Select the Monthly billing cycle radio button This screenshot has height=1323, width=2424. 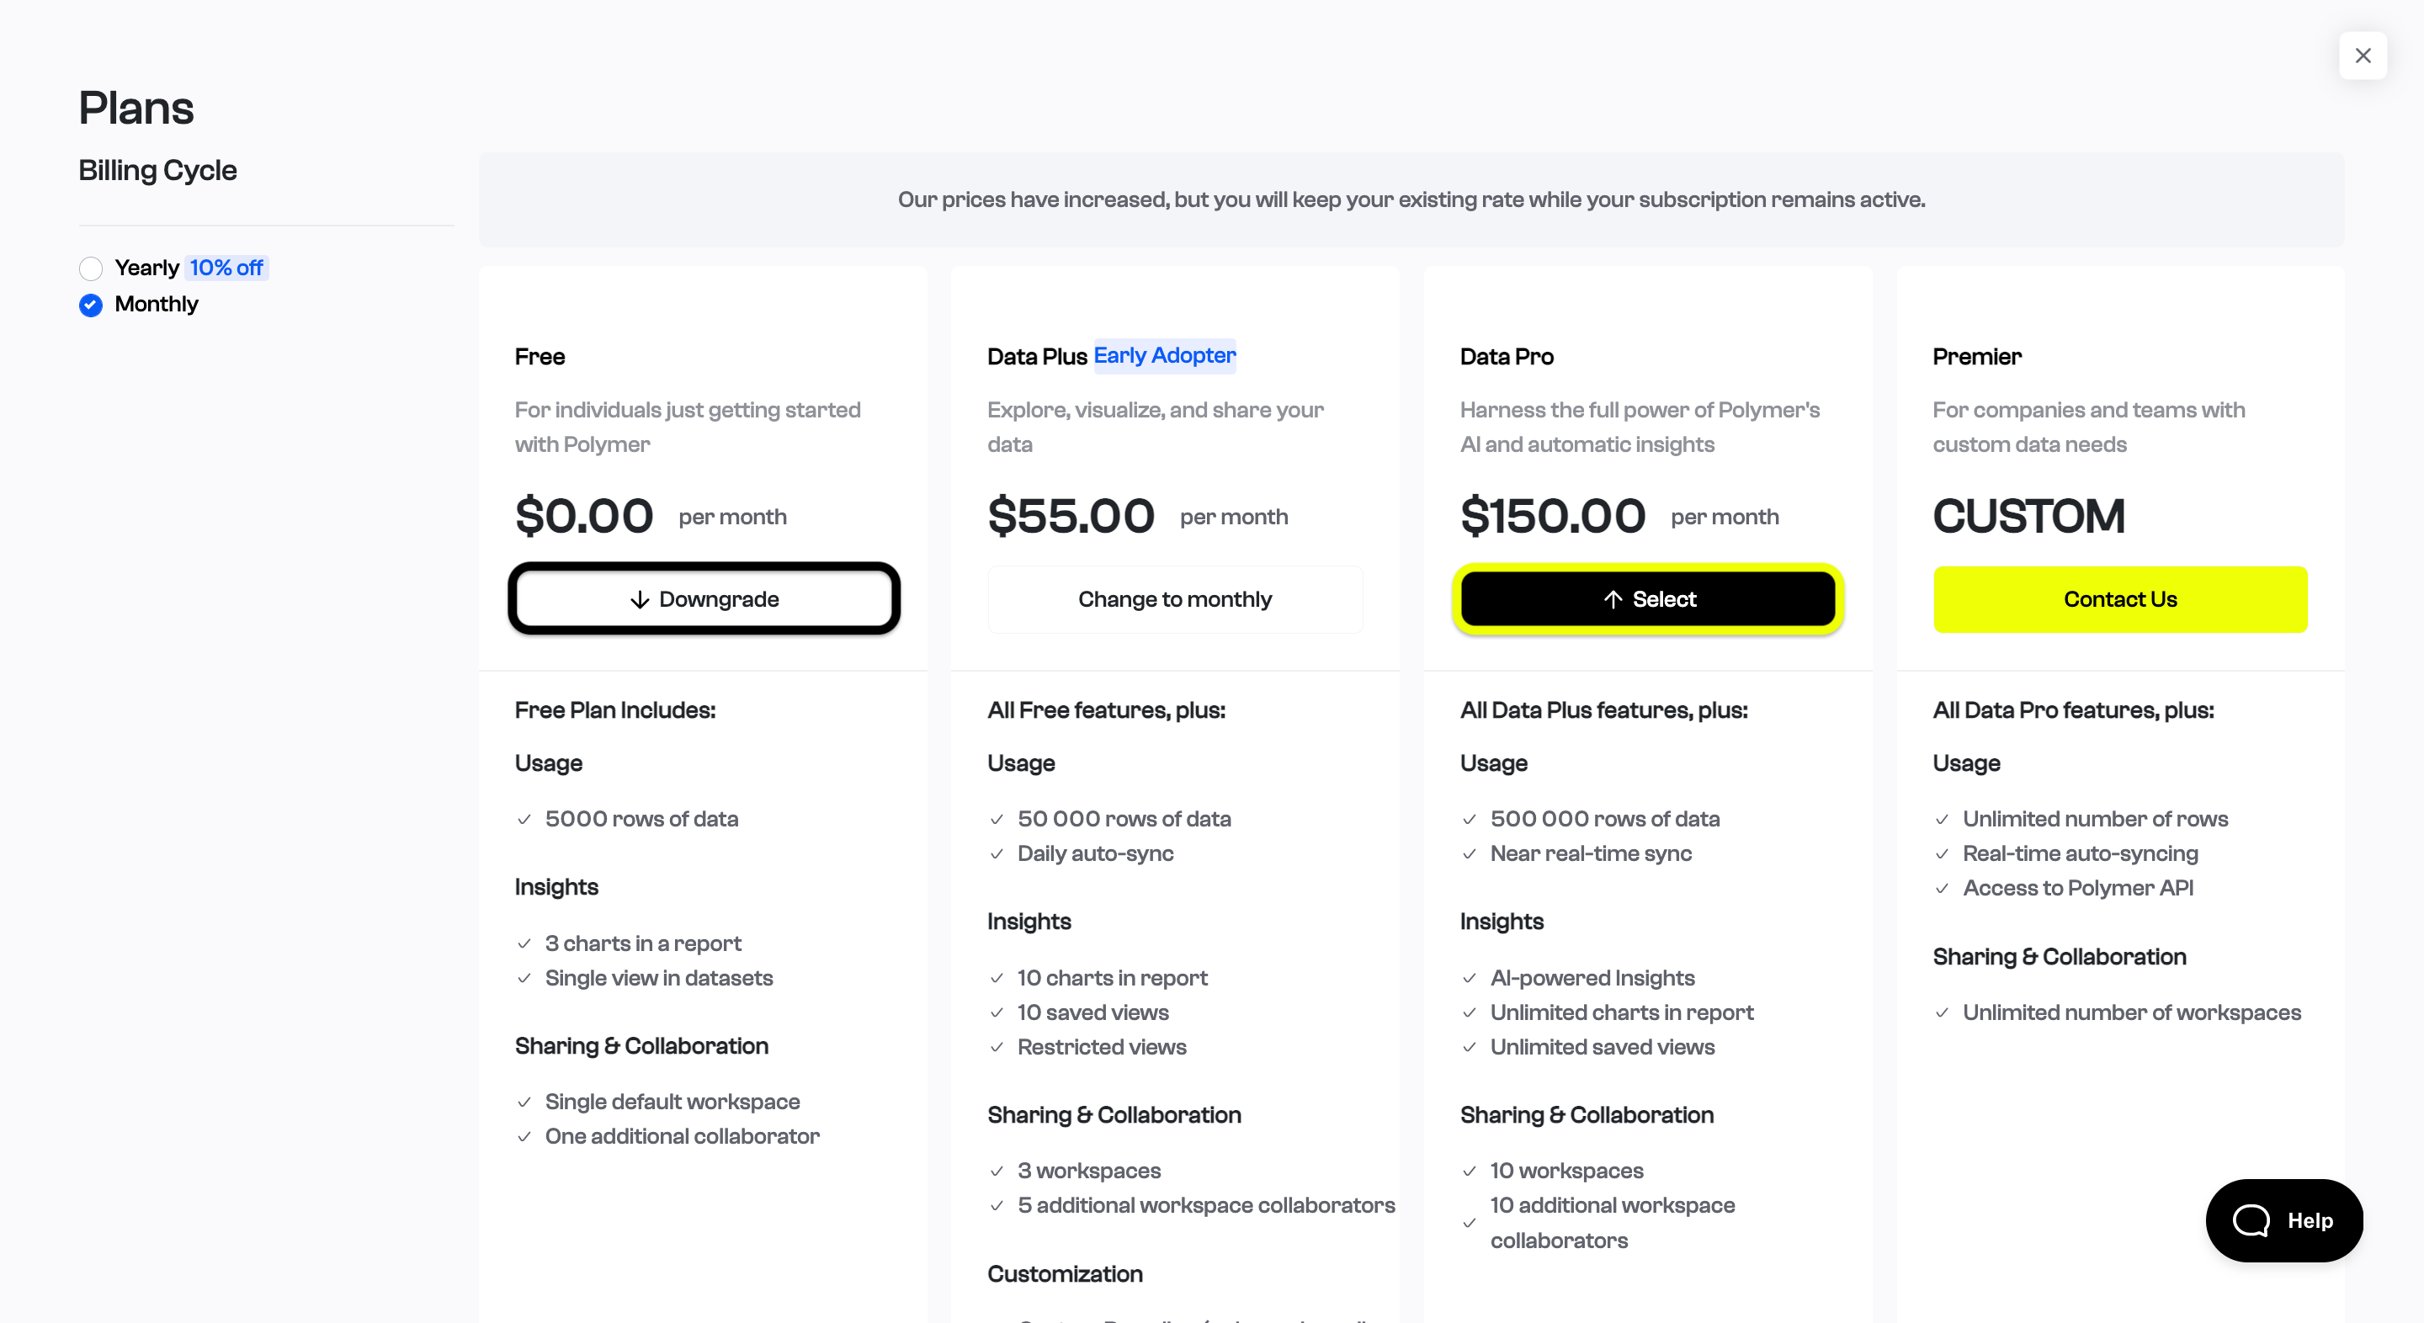pos(90,305)
